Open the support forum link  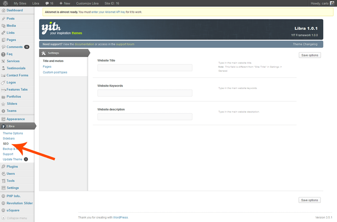pyautogui.click(x=125, y=44)
